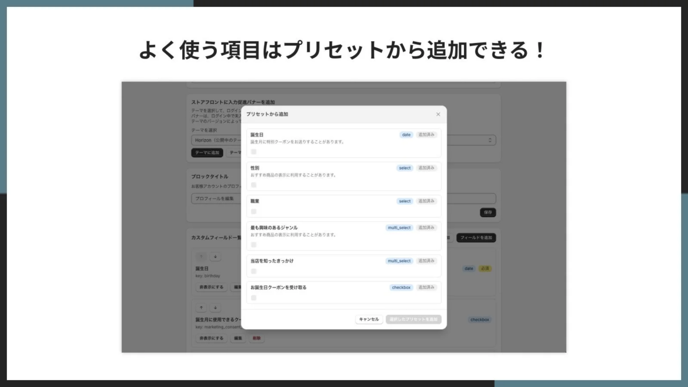Check the 性別 preset checkbox
This screenshot has height=387, width=688.
[253, 185]
